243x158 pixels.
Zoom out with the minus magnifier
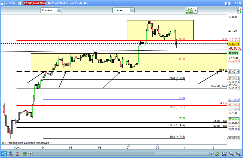tap(231, 154)
